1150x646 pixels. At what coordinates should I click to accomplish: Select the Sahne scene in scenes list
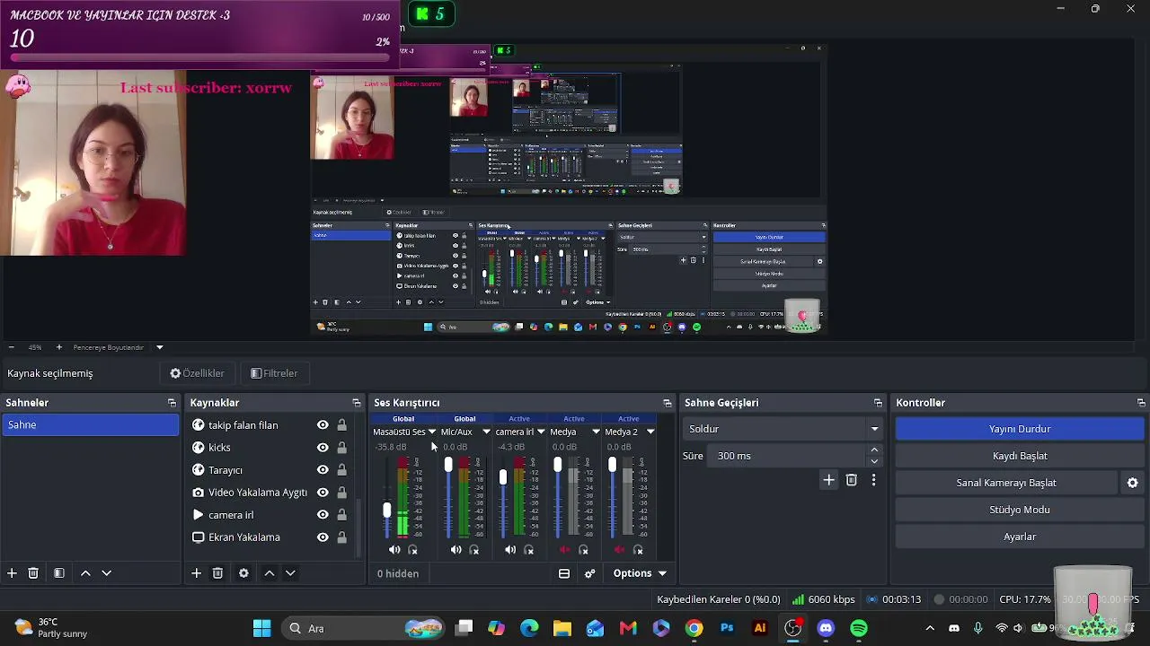pyautogui.click(x=91, y=425)
